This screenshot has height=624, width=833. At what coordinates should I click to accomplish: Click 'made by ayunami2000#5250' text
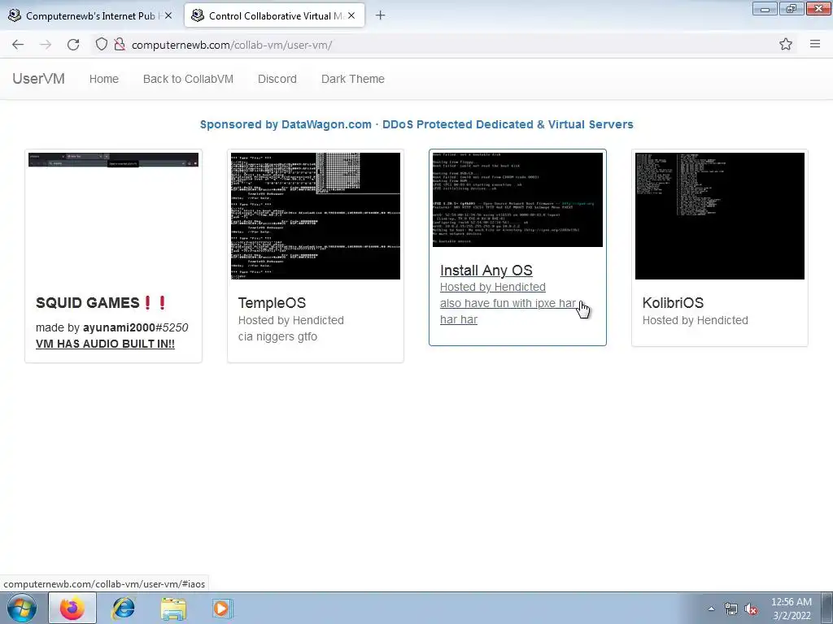(x=111, y=327)
